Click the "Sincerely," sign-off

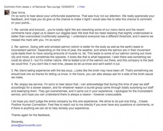17,122
